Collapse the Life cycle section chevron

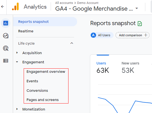click(x=72, y=43)
